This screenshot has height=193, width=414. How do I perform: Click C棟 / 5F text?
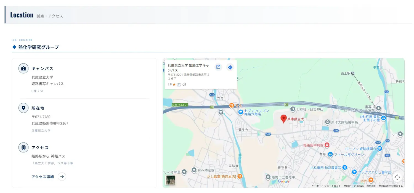point(38,91)
